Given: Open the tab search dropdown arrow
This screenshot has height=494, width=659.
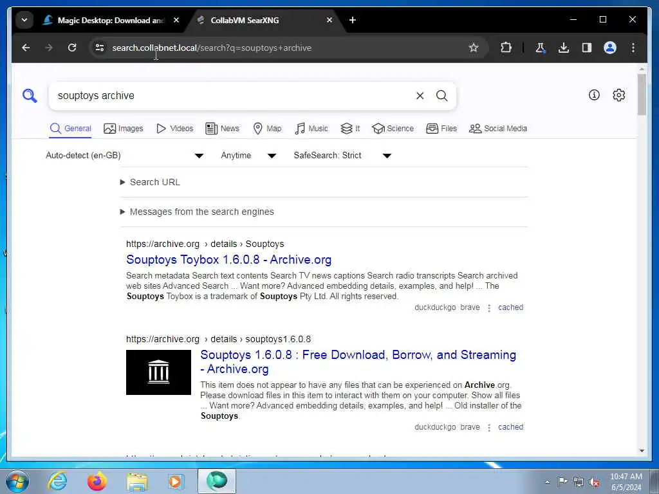Looking at the screenshot, I should pos(24,20).
